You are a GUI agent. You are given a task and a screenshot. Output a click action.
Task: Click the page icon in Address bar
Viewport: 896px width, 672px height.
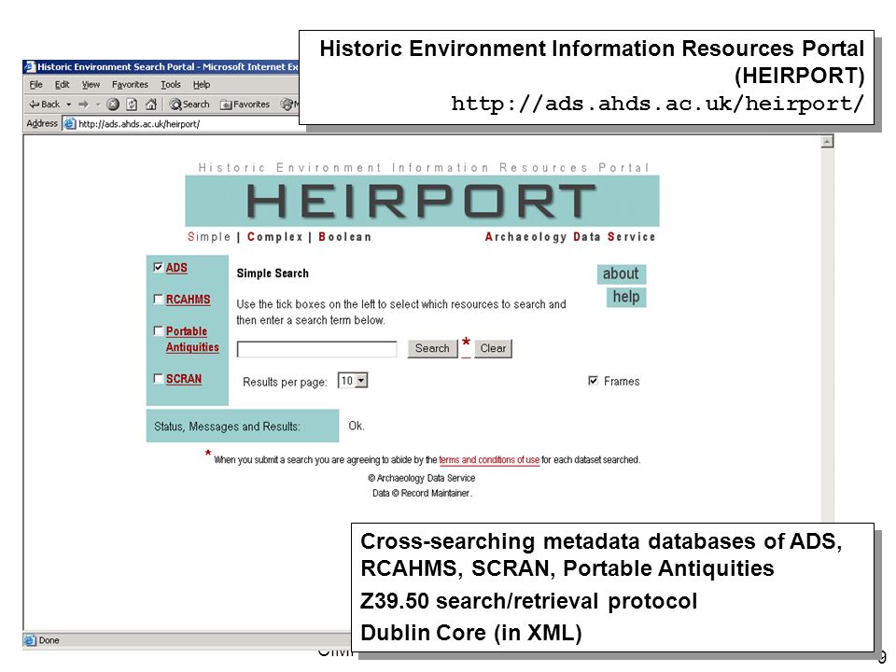click(x=70, y=123)
